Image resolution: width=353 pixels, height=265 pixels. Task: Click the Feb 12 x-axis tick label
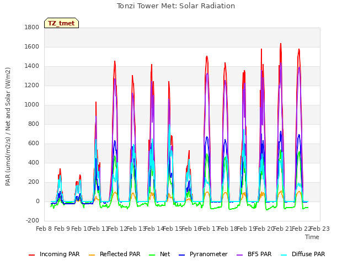click(x=117, y=229)
